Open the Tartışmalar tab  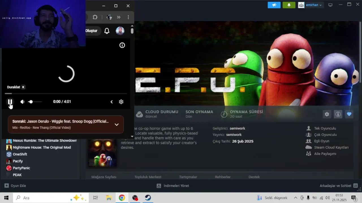coord(188,177)
